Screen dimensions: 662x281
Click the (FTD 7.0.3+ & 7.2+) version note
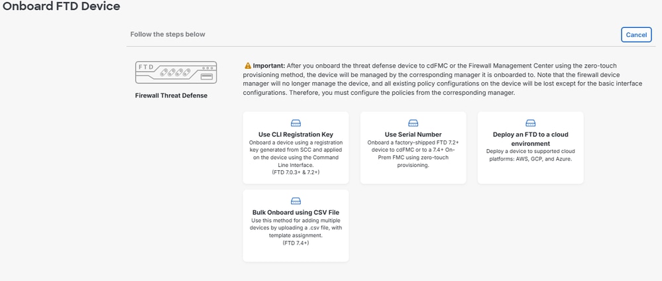pyautogui.click(x=296, y=172)
